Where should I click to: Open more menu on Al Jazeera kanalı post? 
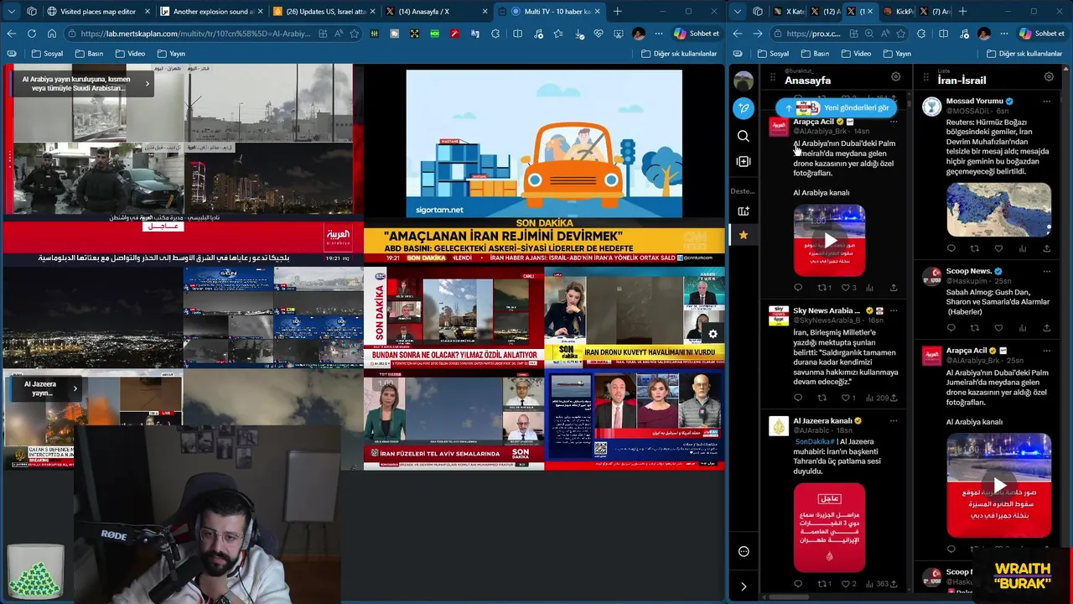(x=894, y=420)
